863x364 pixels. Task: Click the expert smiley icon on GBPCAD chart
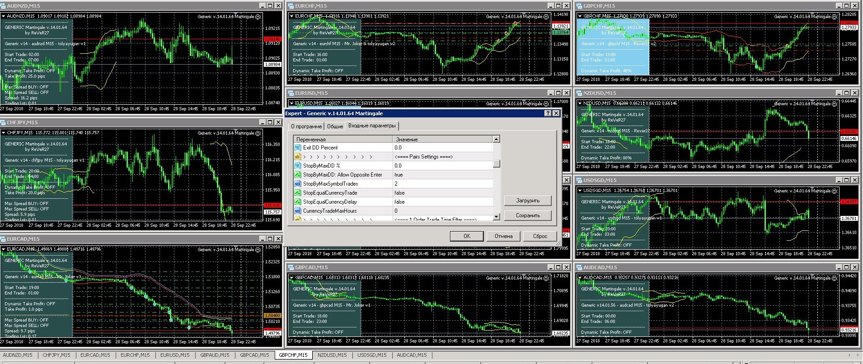tap(546, 278)
